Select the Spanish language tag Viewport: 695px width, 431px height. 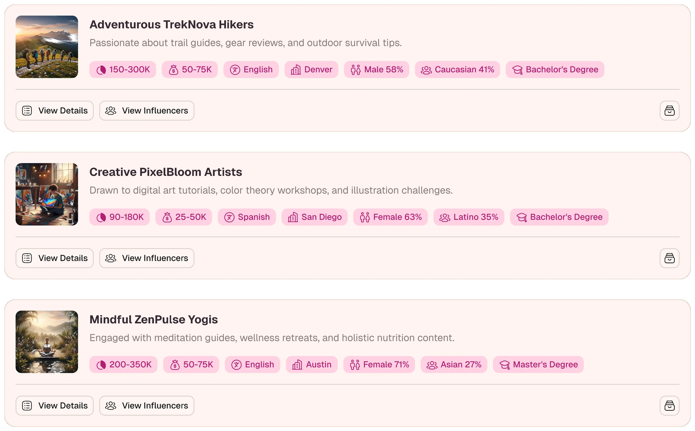tap(247, 217)
